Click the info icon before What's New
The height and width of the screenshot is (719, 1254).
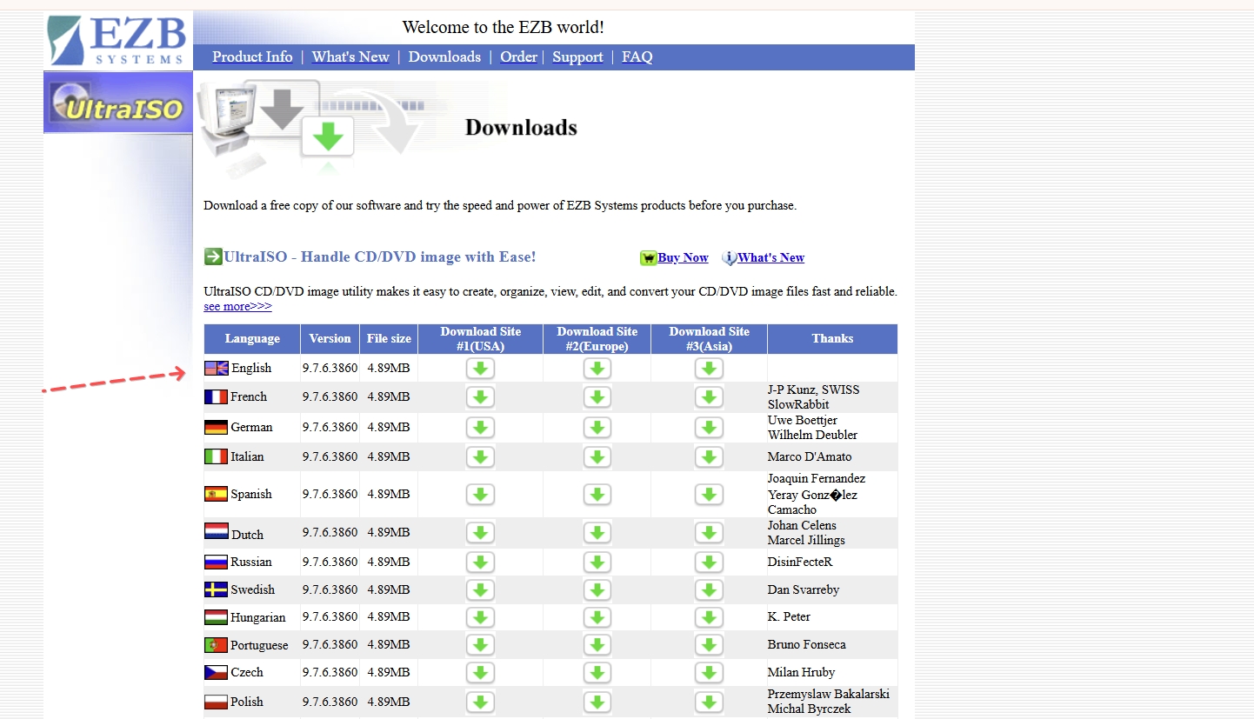pos(730,258)
